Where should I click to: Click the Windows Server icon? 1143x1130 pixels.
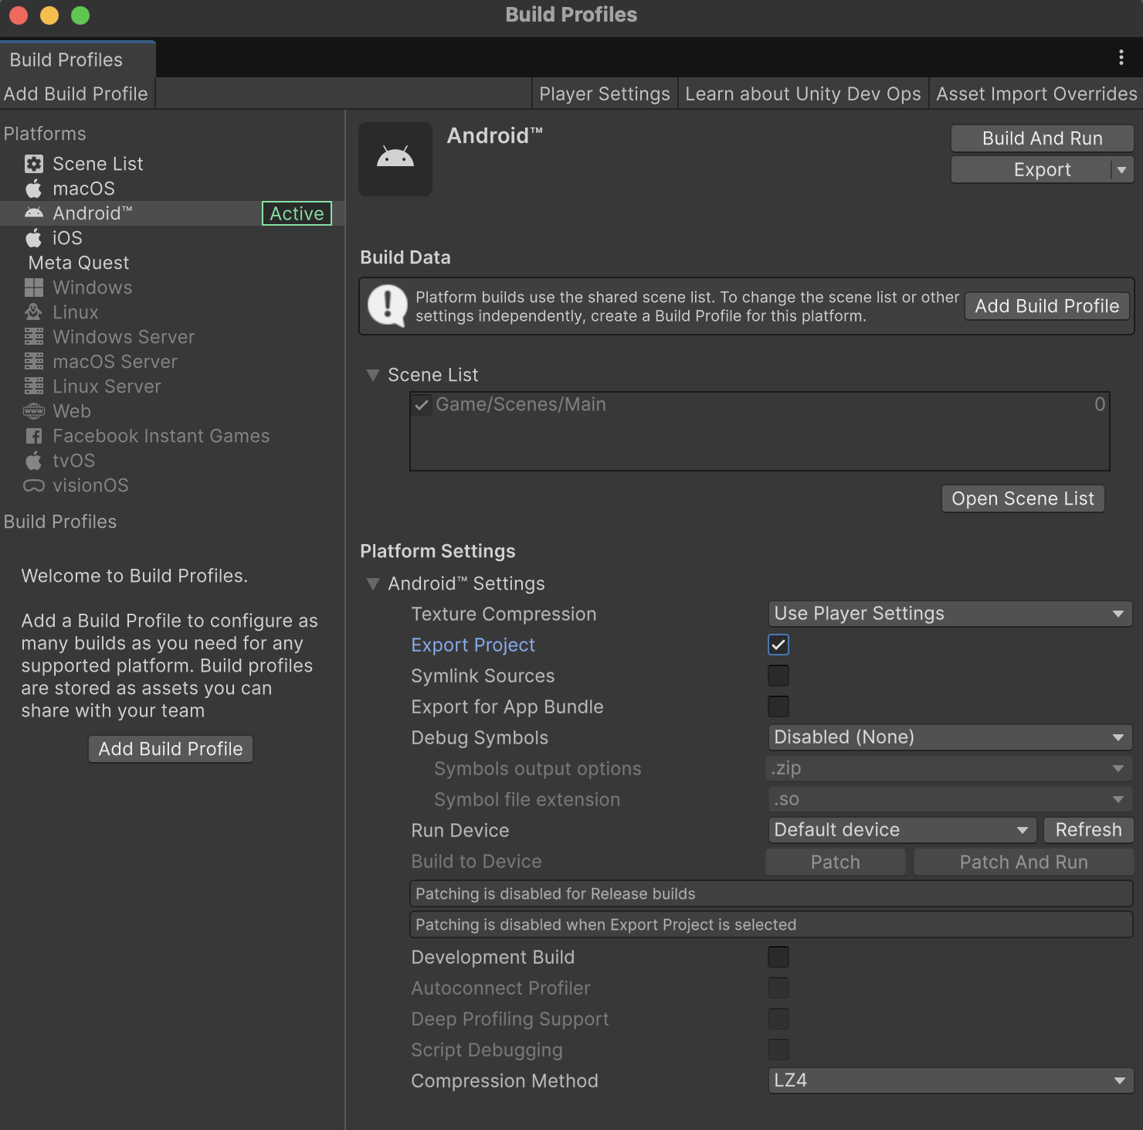point(34,337)
